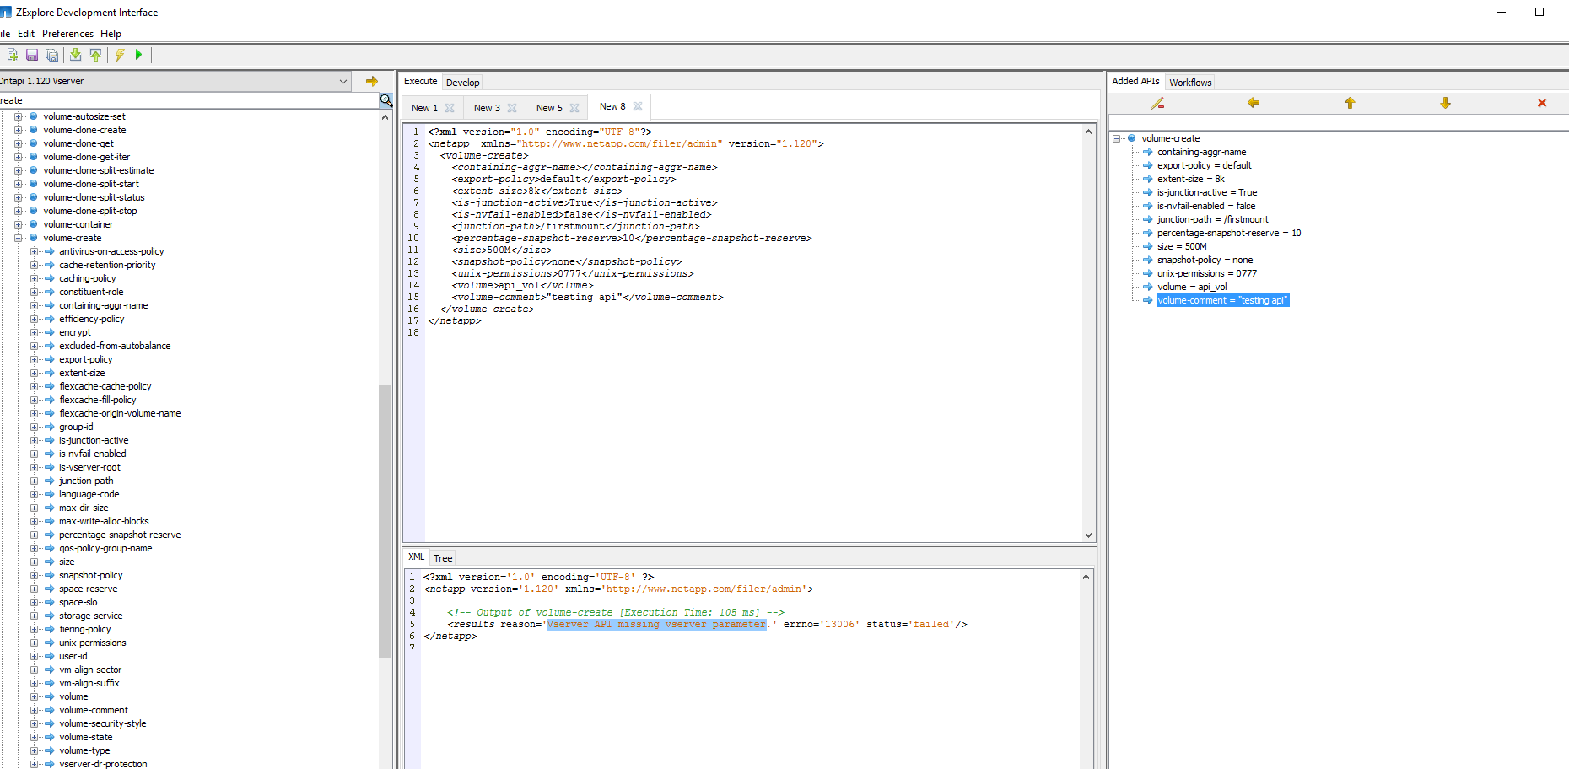Click the yellow up arrow in Added APIs
Image resolution: width=1569 pixels, height=769 pixels.
(1349, 103)
